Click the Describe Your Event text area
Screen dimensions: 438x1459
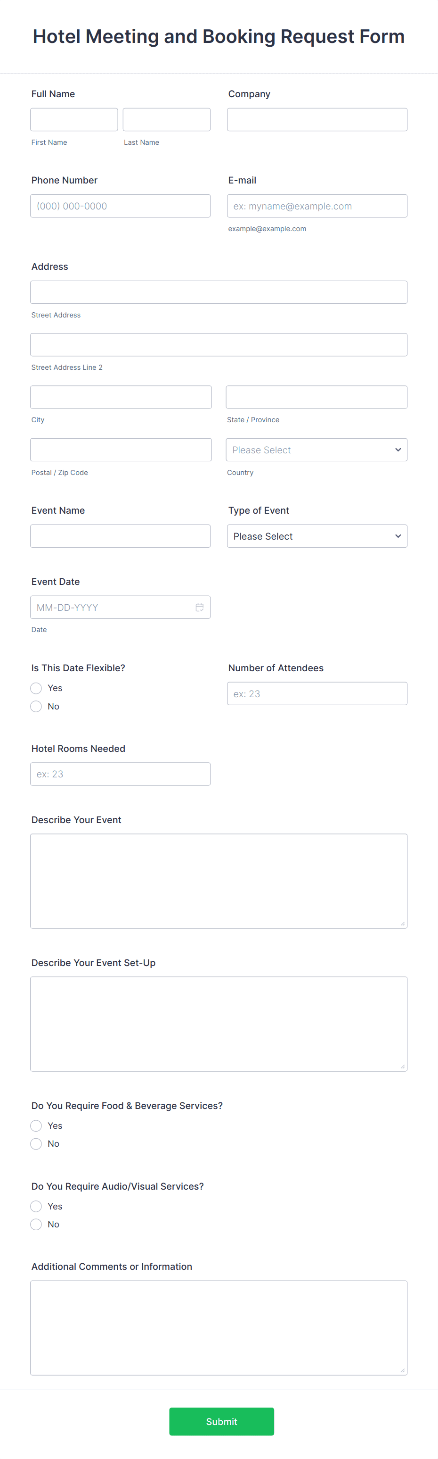point(219,880)
